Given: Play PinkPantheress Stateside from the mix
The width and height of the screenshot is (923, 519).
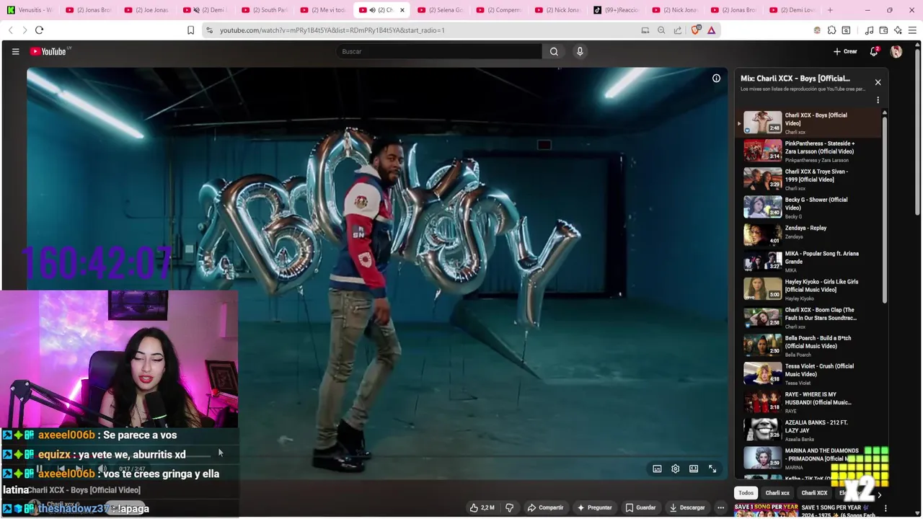Looking at the screenshot, I should (808, 151).
